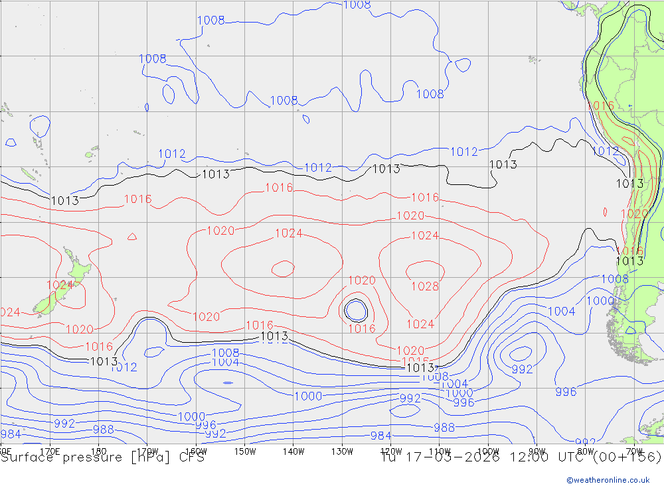Click the 992 label inside the low near 90W
The height and width of the screenshot is (486, 664).
click(x=522, y=369)
